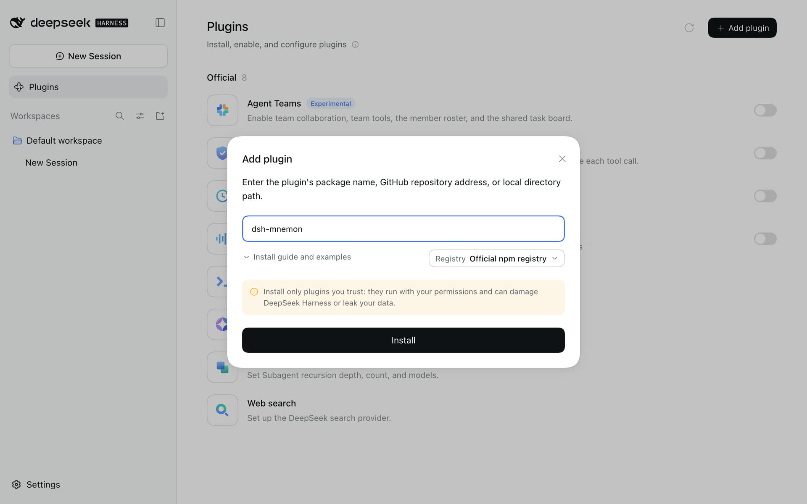Click the Install button
Screen dimensions: 807x504
403,340
